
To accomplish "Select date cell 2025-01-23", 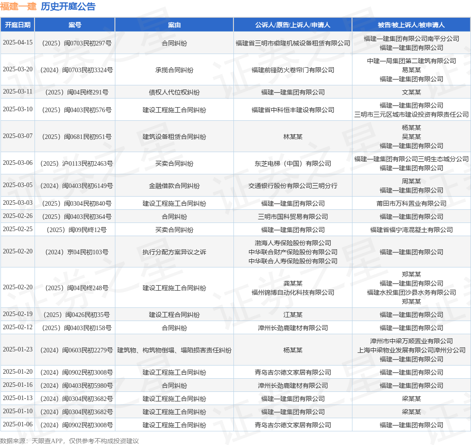I will [18, 349].
